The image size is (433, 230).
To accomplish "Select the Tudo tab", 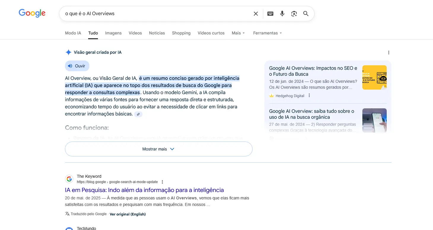I will click(x=93, y=33).
